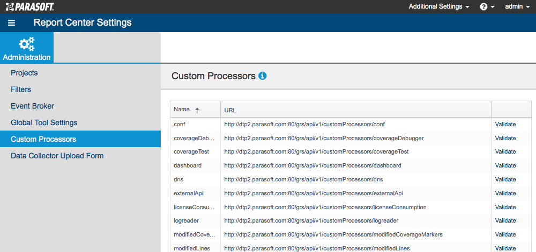This screenshot has width=536, height=252.
Task: Validate the dashboard processor
Action: (x=505, y=166)
